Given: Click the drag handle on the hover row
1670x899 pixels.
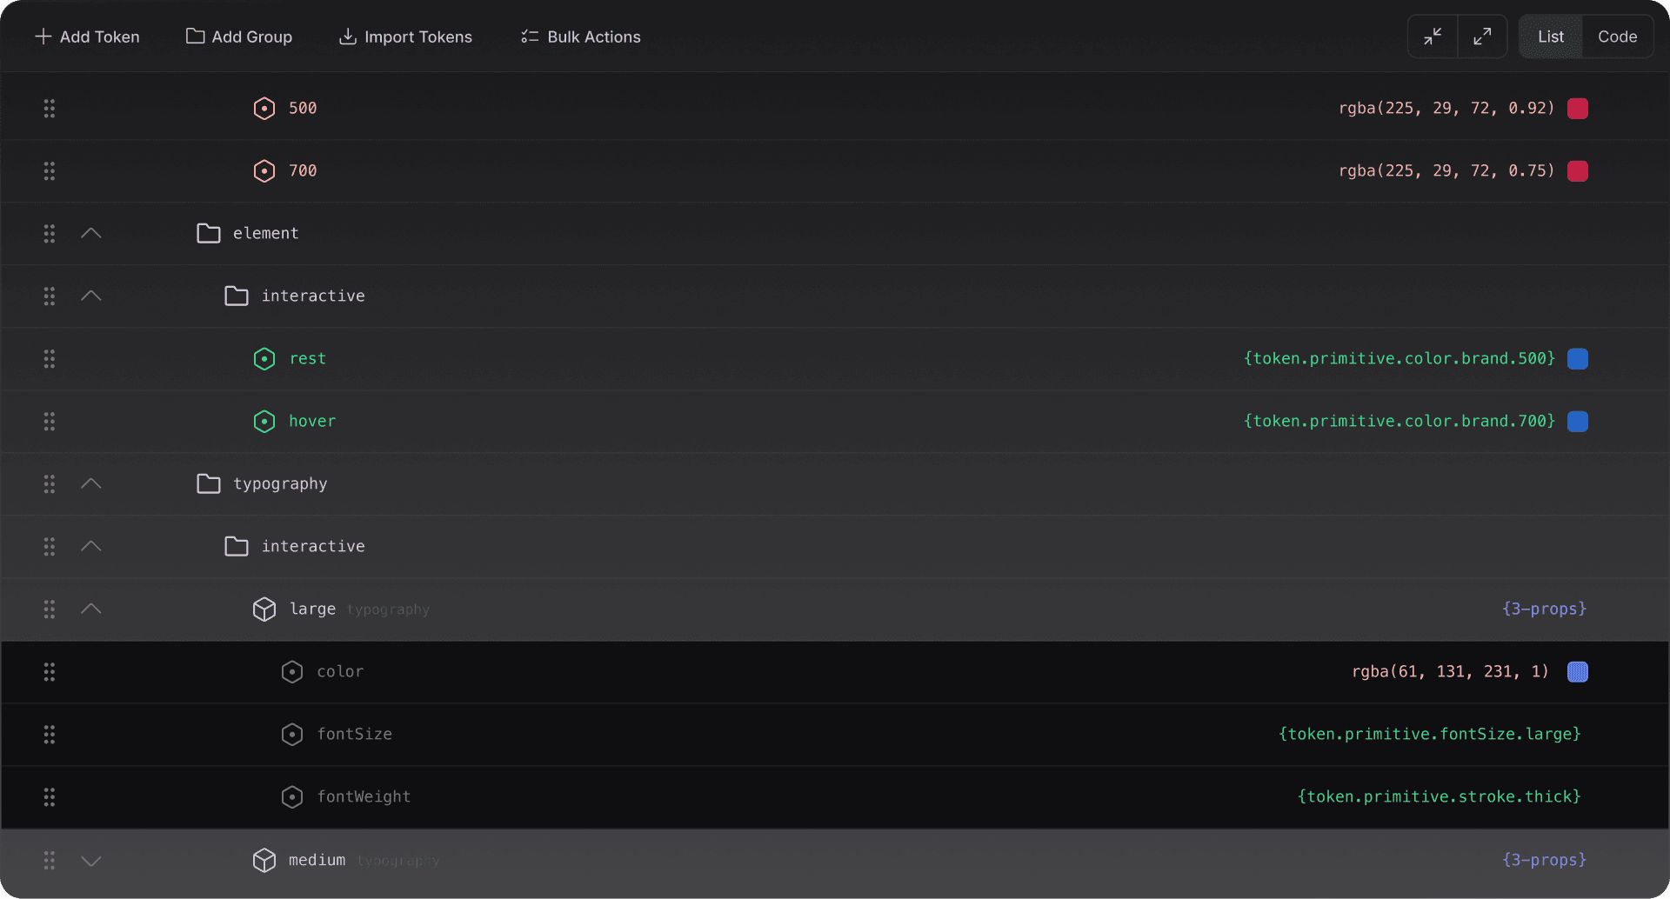Looking at the screenshot, I should pyautogui.click(x=50, y=422).
